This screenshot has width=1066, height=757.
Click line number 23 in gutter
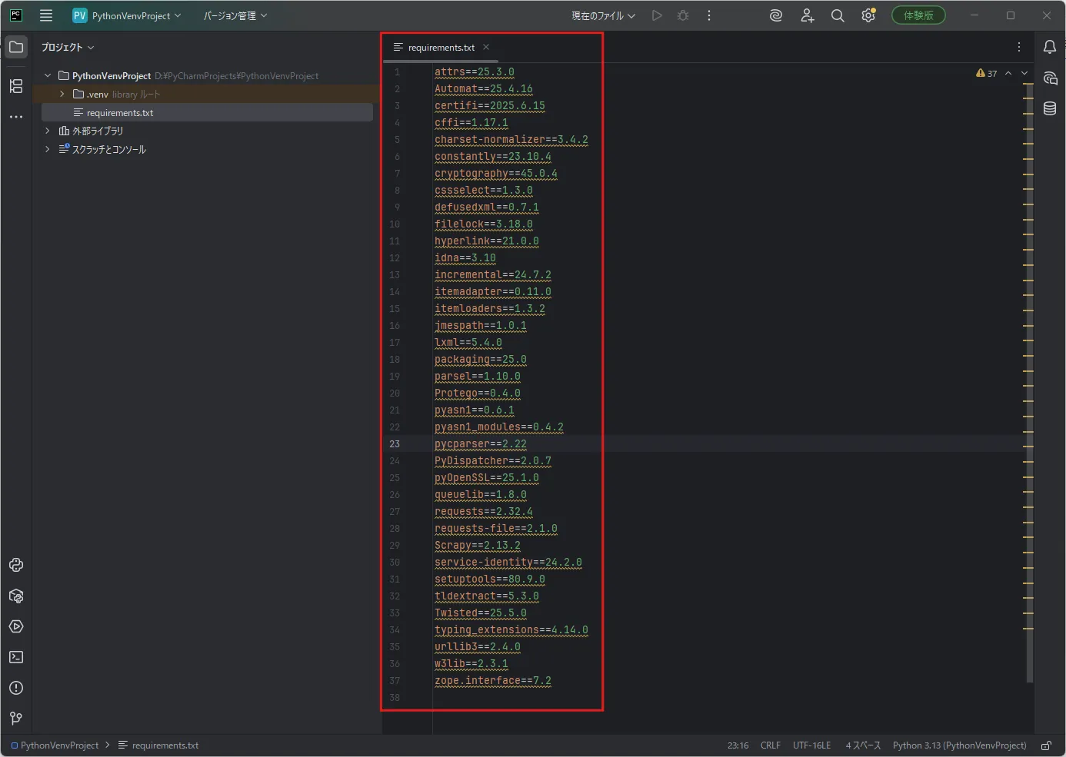tap(395, 444)
